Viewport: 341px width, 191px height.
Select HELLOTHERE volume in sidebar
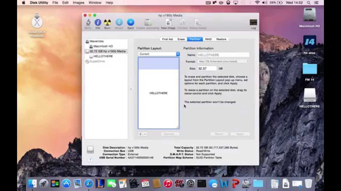103,56
